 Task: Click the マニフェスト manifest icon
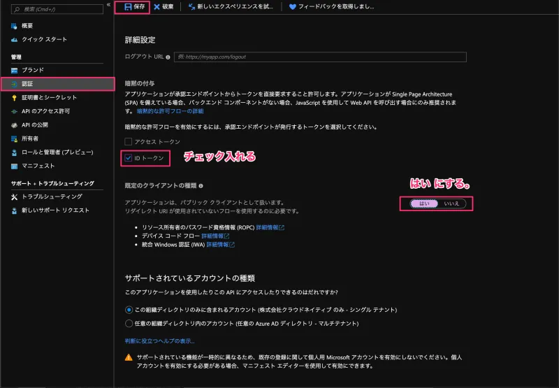14,166
